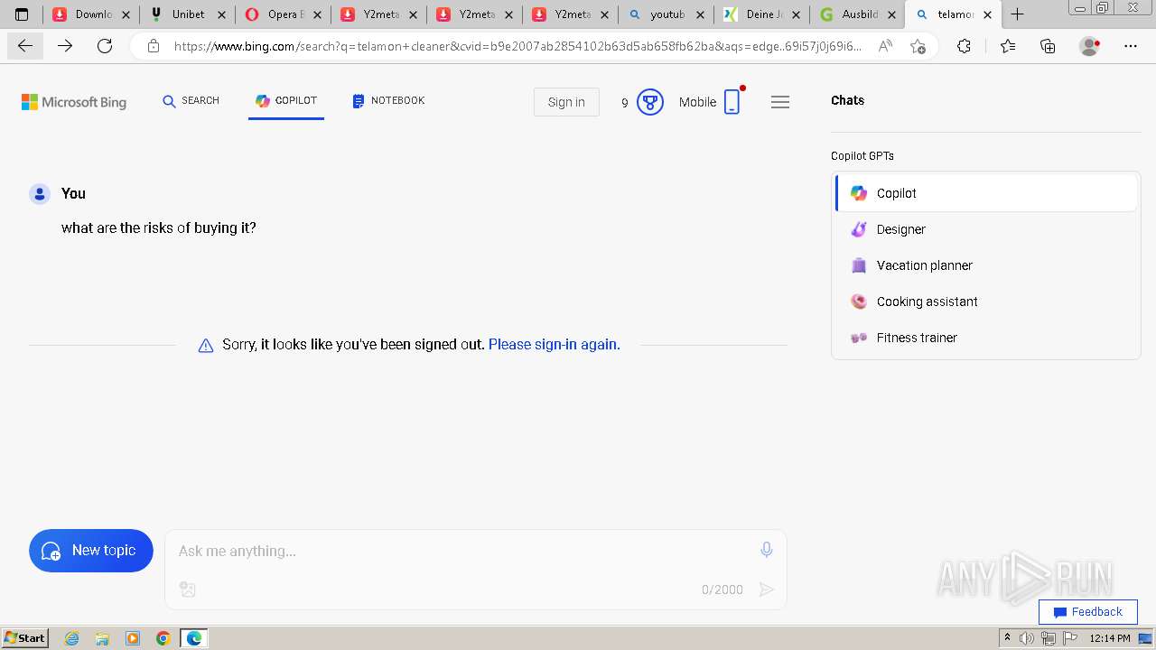This screenshot has width=1156, height=650.
Task: Click the Edge icon in taskbar
Action: (x=193, y=638)
